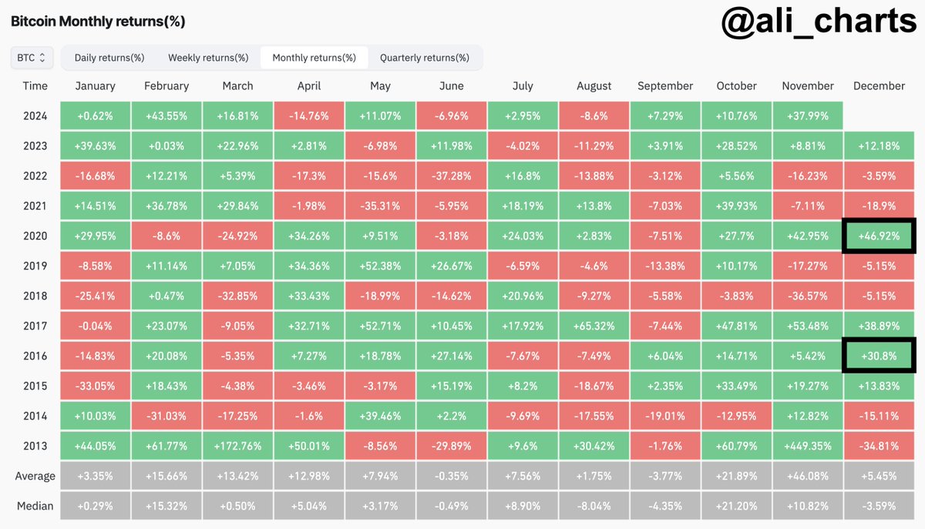Open the Quarterly returns(%) tab
Screen dimensions: 925x529
coord(424,58)
